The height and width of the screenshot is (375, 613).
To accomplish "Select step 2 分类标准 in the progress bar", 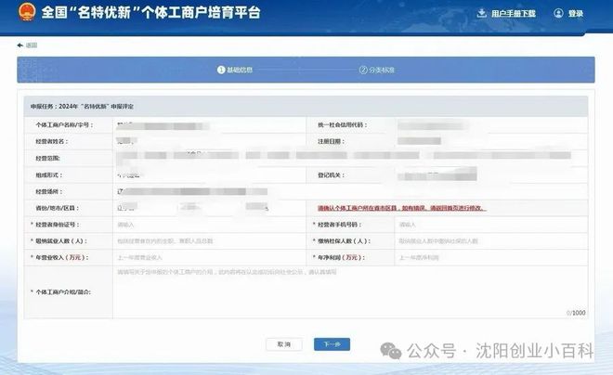I will [377, 70].
